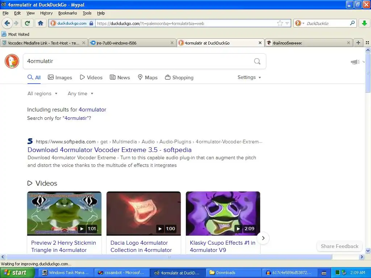This screenshot has width=371, height=278.
Task: Expand the Any time filter
Action: [x=80, y=94]
